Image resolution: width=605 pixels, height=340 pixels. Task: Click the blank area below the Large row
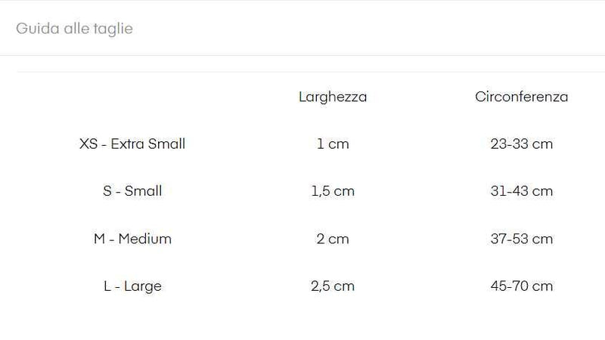click(302, 321)
